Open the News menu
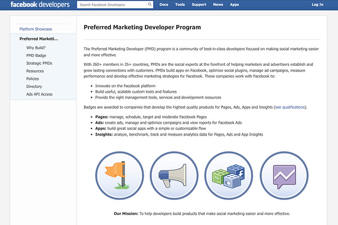Viewport: 338px width, 225px height. coord(218,4)
